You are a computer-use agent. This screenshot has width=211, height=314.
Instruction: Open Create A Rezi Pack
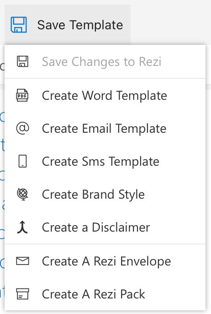[105, 294]
